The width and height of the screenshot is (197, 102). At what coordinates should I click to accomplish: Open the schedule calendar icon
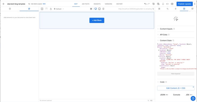pos(158,4)
